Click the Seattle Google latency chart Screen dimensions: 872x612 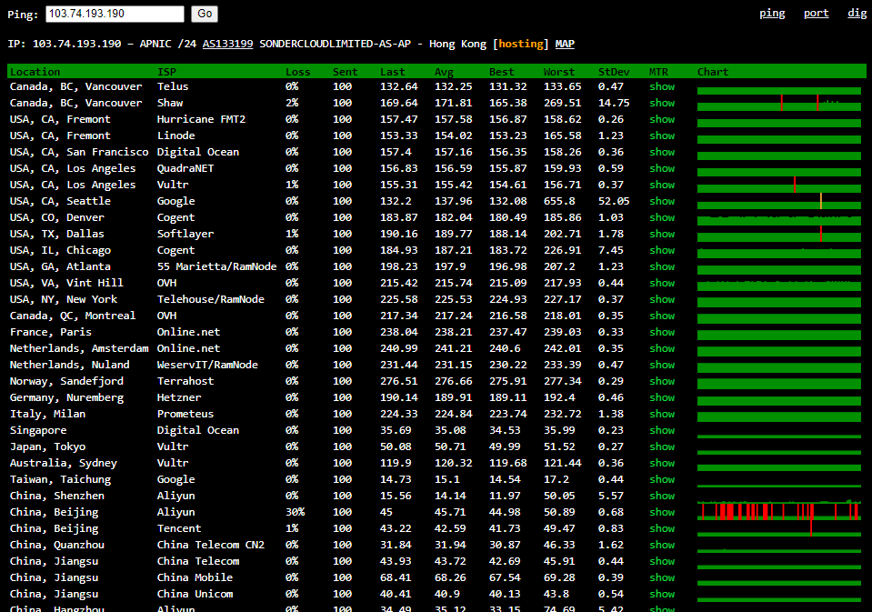point(778,201)
